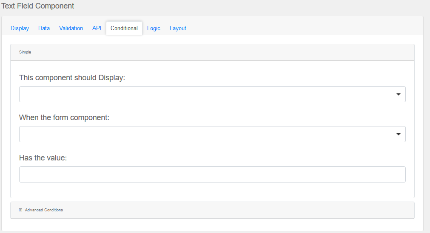This screenshot has height=233, width=430.
Task: Click the 'Text Field Component' heading
Action: coord(37,6)
